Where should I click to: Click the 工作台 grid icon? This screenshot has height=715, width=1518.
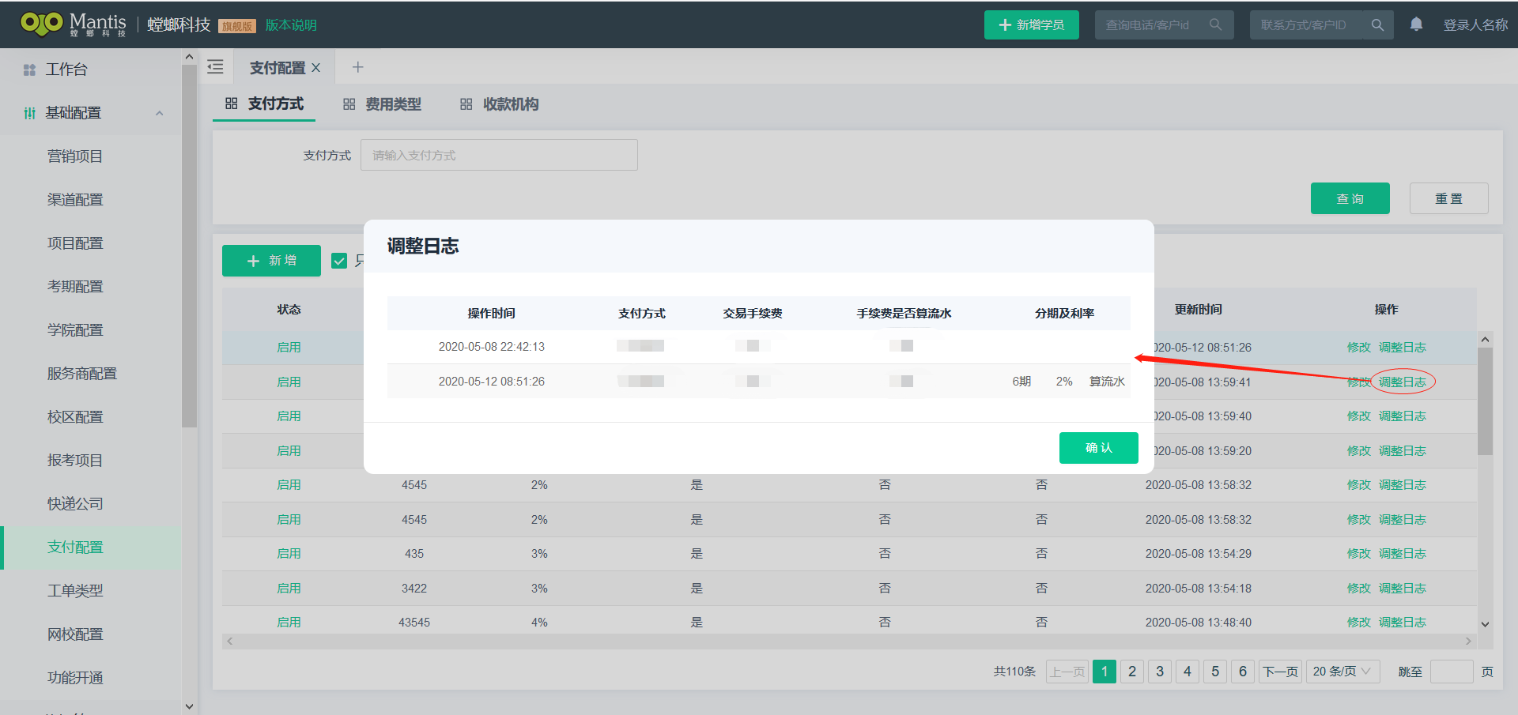(x=29, y=70)
